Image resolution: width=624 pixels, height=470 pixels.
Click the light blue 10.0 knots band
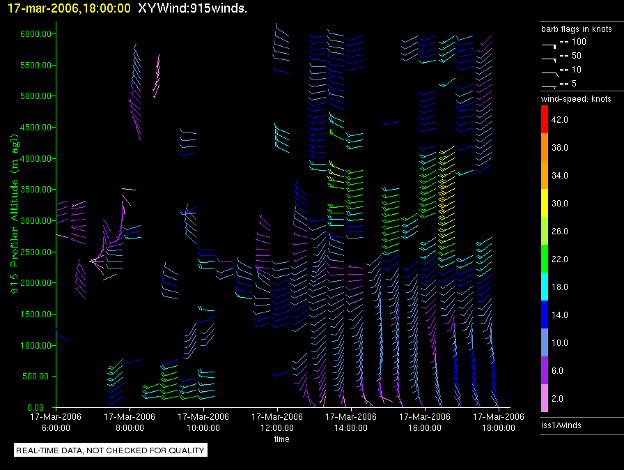[545, 342]
